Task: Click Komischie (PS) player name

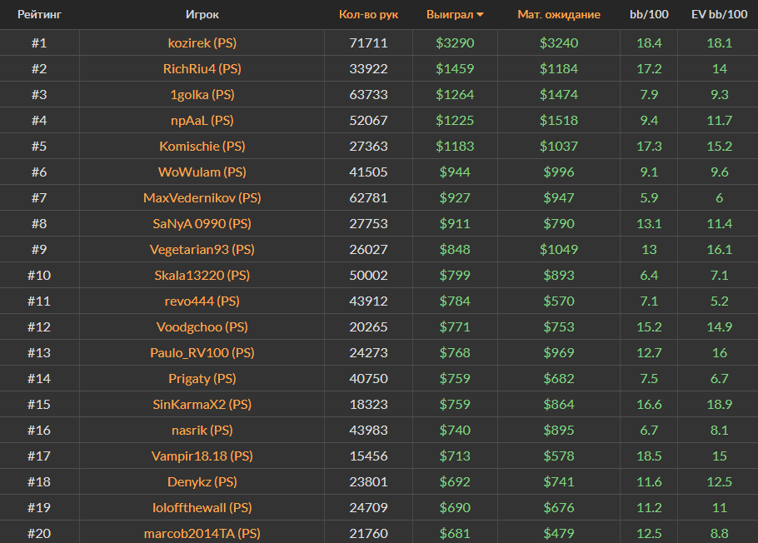Action: click(202, 146)
